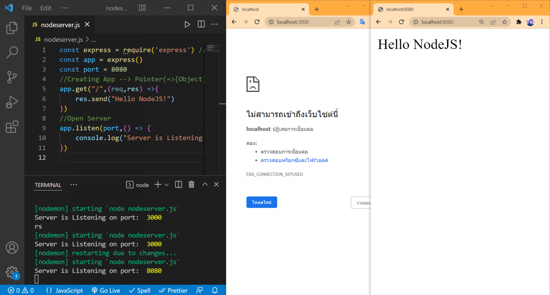This screenshot has height=295, width=550.
Task: Run the nodeserver.js file with play icon
Action: click(x=187, y=24)
